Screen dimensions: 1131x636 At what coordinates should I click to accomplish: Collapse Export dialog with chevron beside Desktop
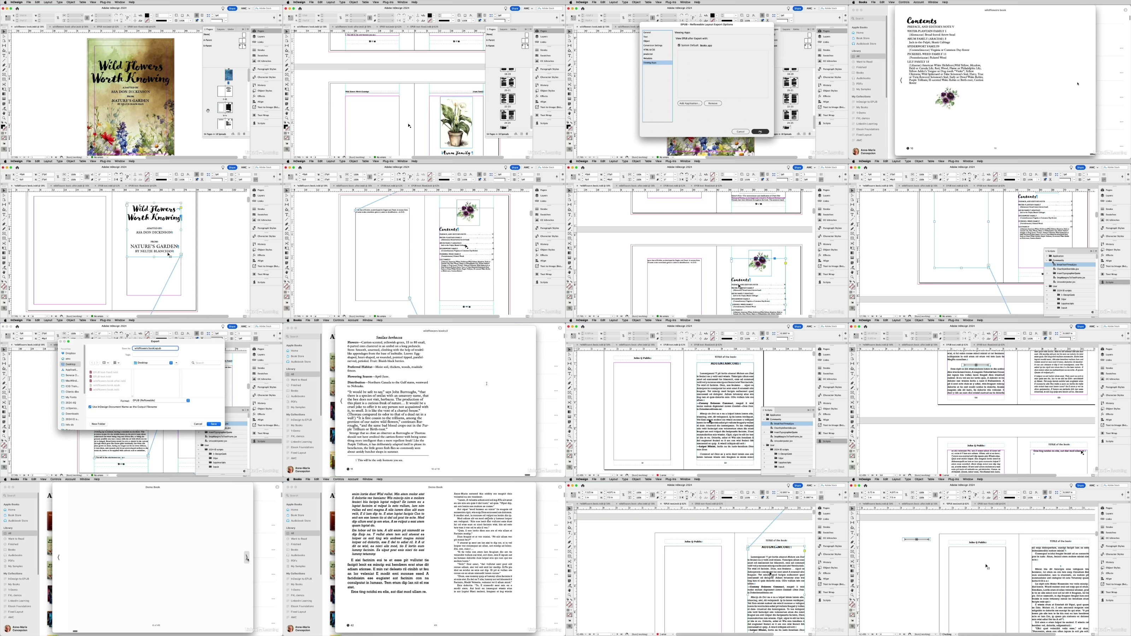[x=176, y=363]
